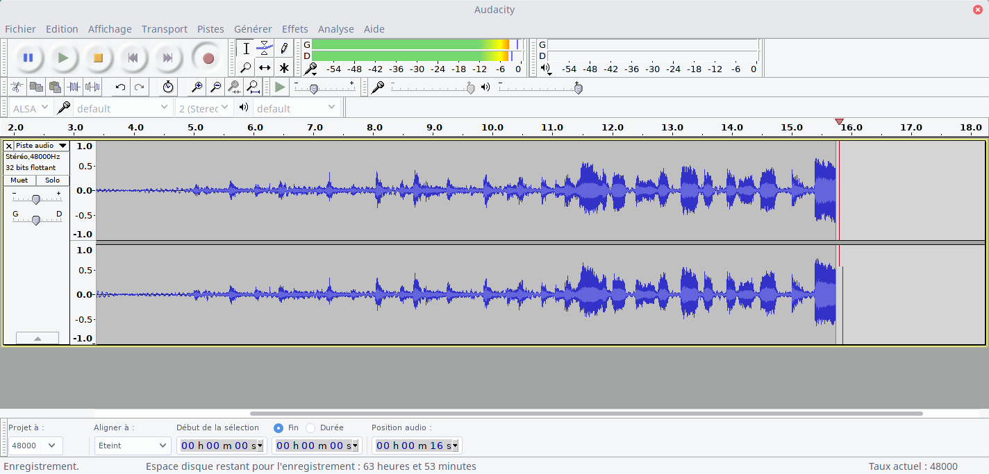The height and width of the screenshot is (474, 989).
Task: Select the Selection (I-beam) tool
Action: 246,49
